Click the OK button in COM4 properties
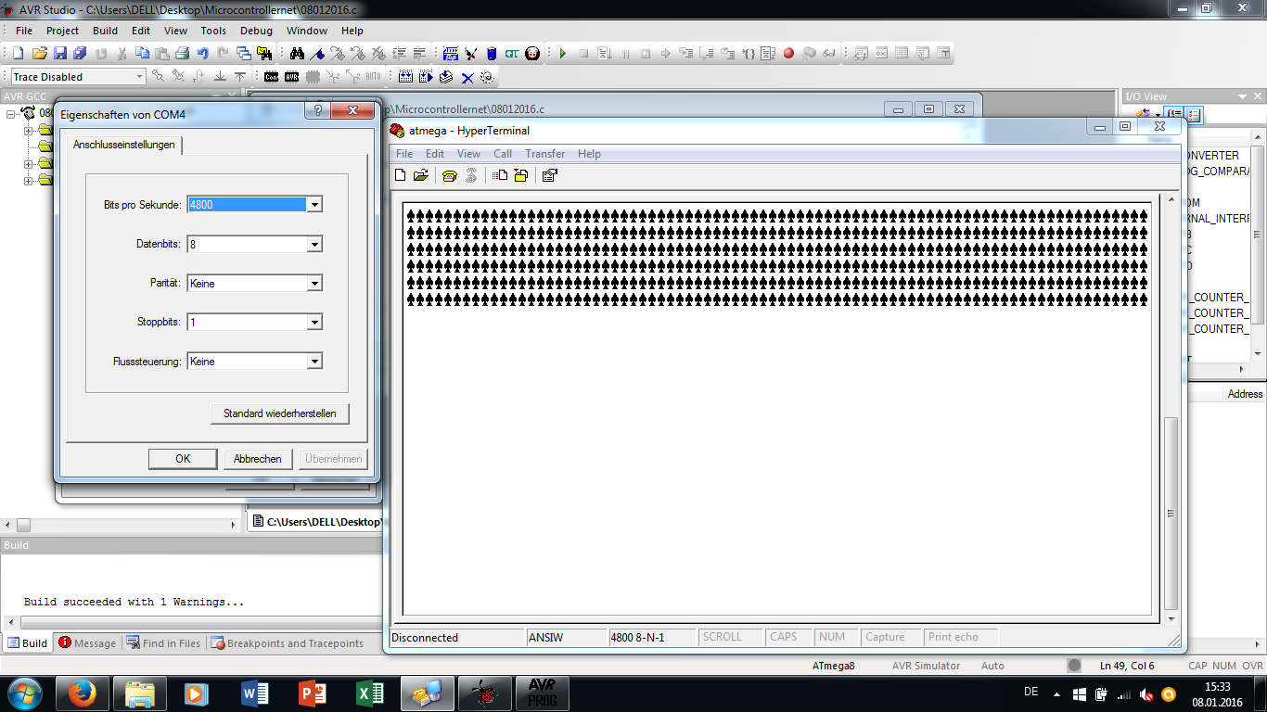The width and height of the screenshot is (1267, 712). pyautogui.click(x=183, y=459)
